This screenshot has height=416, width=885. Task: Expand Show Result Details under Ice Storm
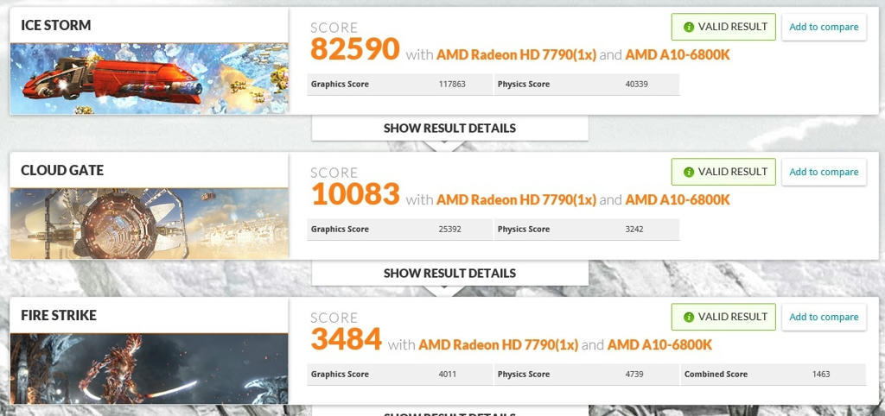[x=449, y=128]
